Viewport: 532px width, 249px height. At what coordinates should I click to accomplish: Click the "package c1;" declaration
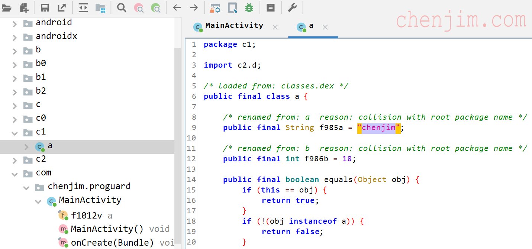(230, 45)
